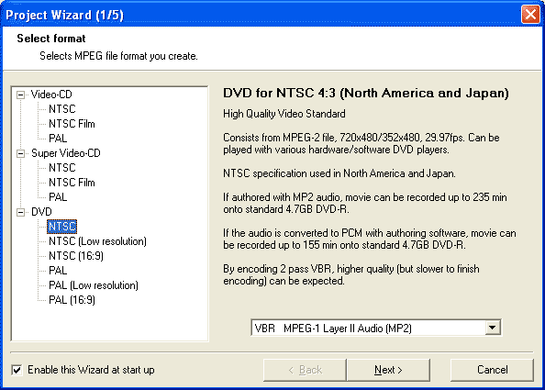
Task: Close the Project Wizard window
Action: (530, 15)
